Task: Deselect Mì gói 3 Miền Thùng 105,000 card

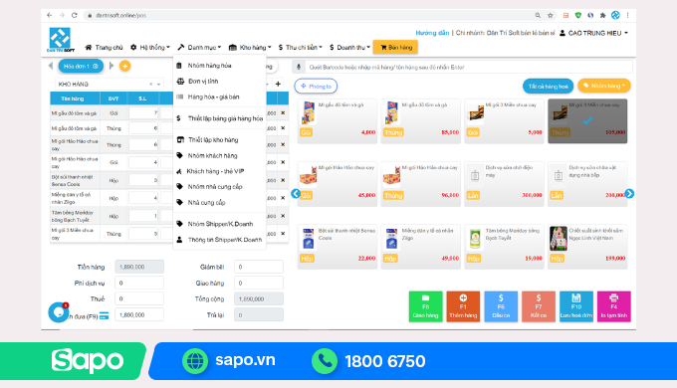Action: tap(587, 120)
